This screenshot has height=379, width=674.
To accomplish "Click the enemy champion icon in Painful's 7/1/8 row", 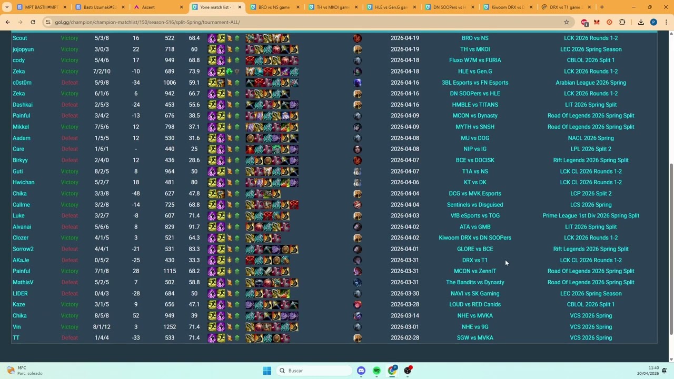I will click(x=358, y=271).
